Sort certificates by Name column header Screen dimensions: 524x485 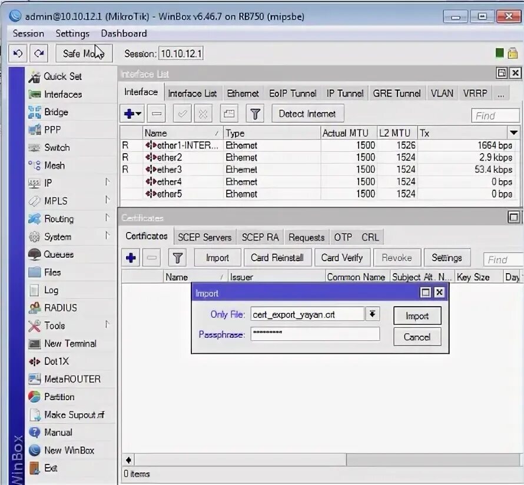tap(195, 277)
